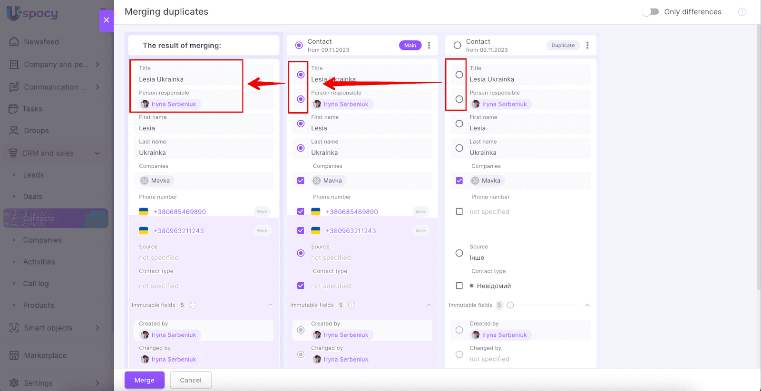This screenshot has width=761, height=391.
Task: Click Work tag on Main contact +380963211243
Action: 420,230
